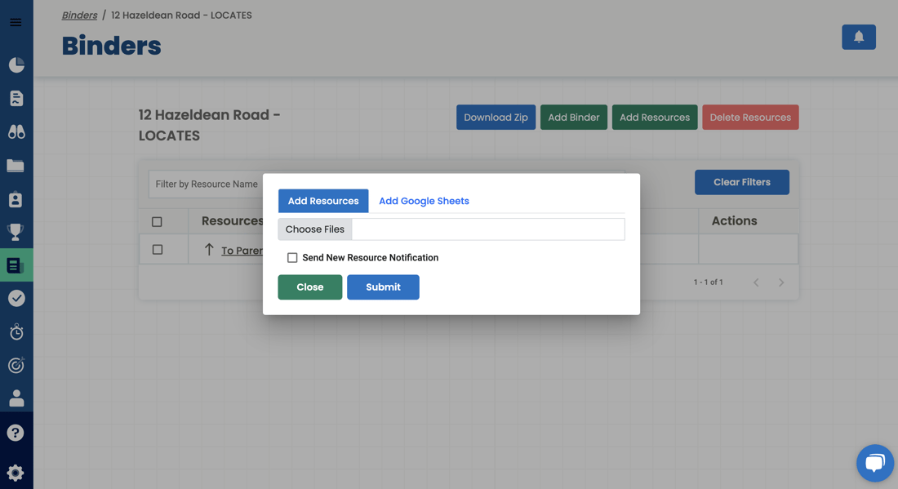Click the ID badge icon in the sidebar

pos(16,199)
